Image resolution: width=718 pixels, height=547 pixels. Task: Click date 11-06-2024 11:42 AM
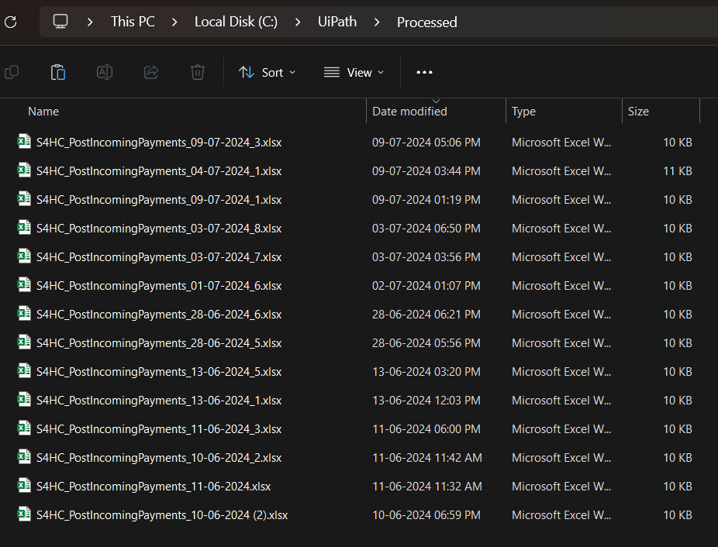[x=426, y=458]
